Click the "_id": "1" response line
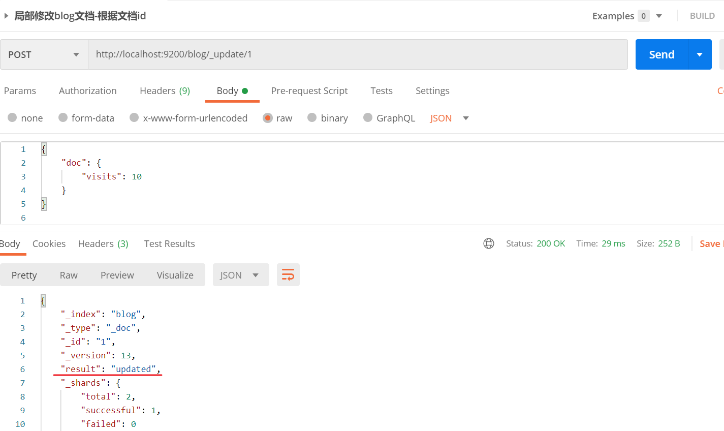This screenshot has width=724, height=431. pos(88,342)
